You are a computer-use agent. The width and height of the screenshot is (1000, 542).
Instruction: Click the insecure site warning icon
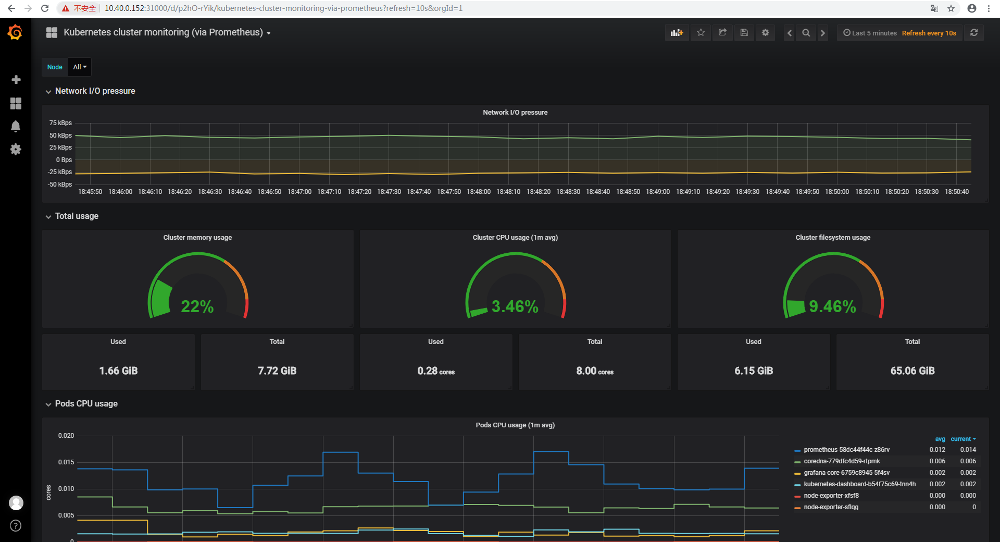click(x=66, y=8)
